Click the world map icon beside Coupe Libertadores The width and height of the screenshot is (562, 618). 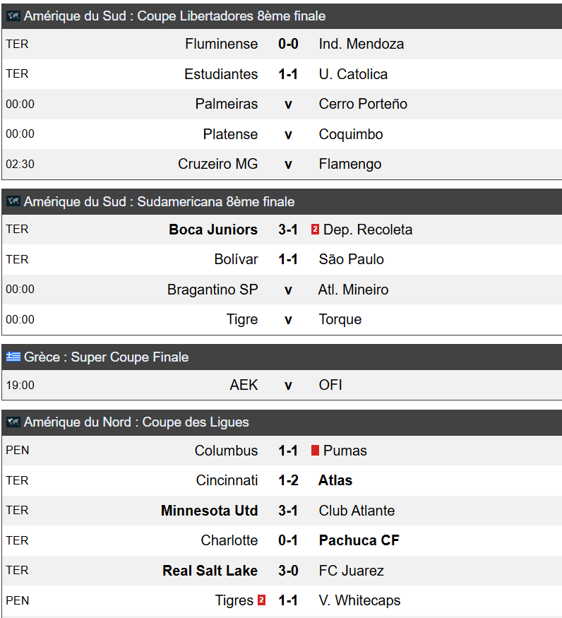click(13, 16)
